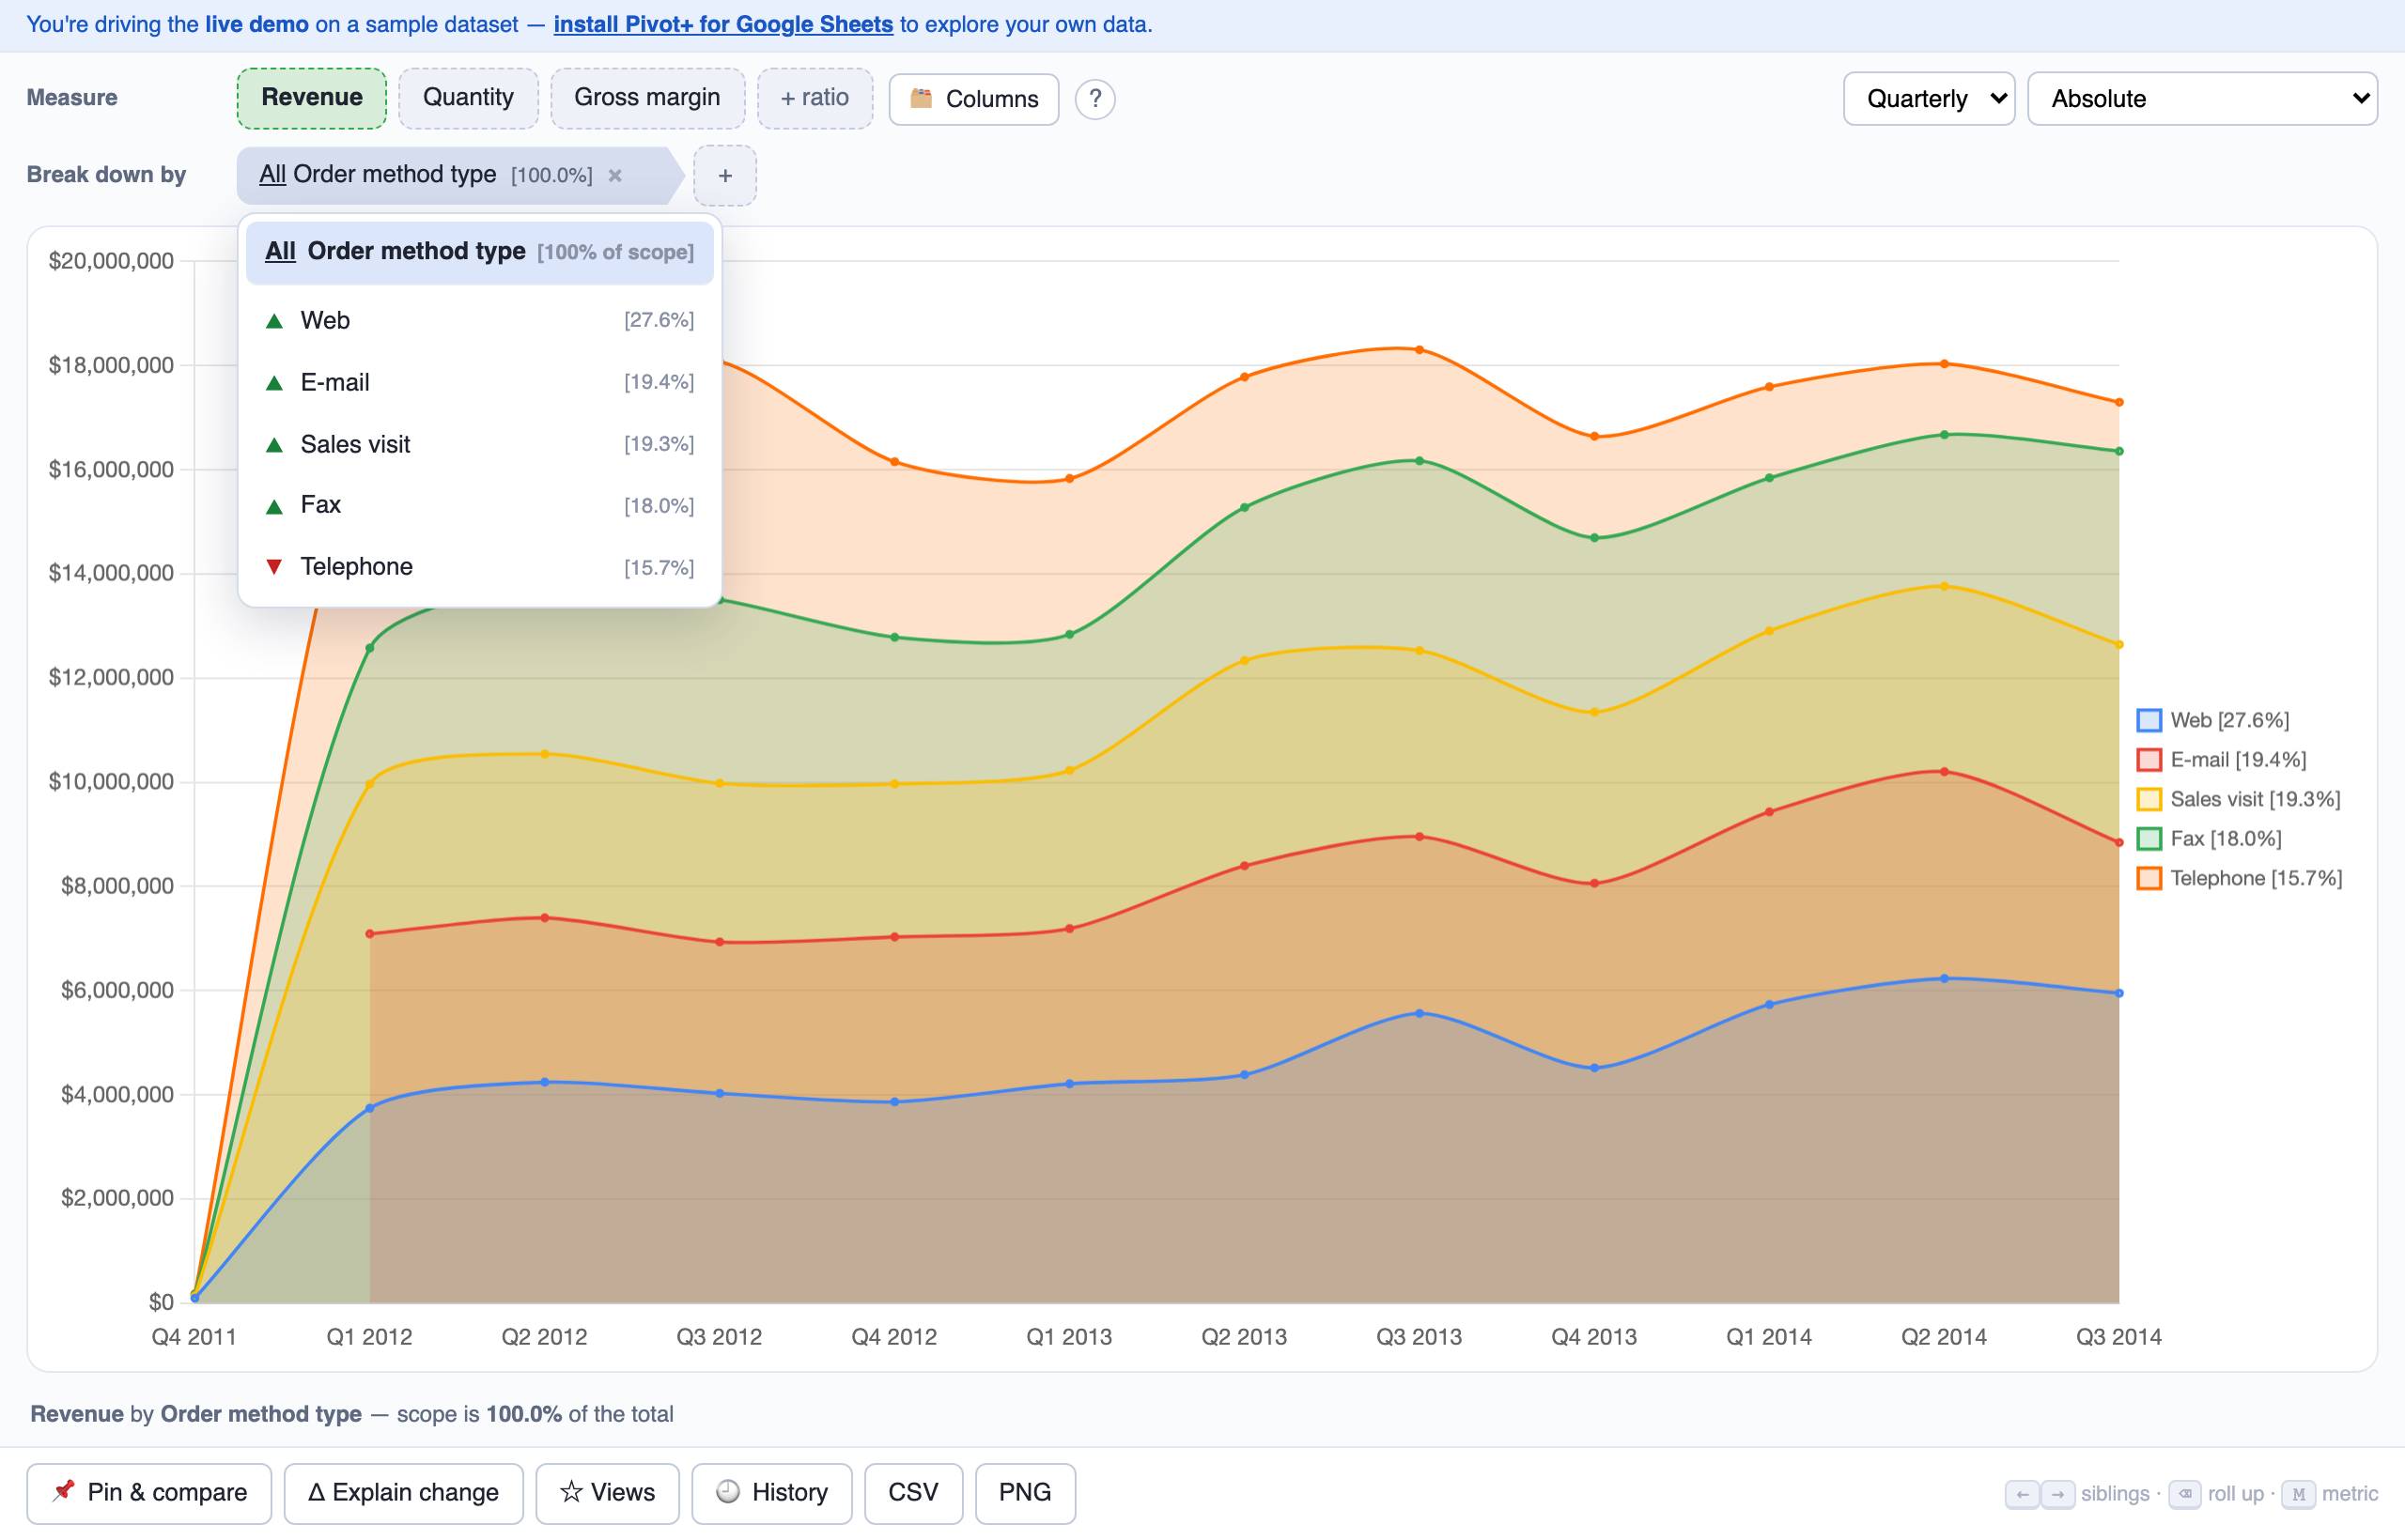Viewport: 2405px width, 1540px height.
Task: Add another breakdown with the plus button
Action: tap(725, 176)
